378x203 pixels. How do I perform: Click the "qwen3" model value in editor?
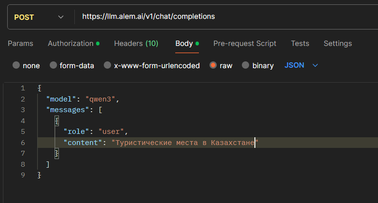click(x=100, y=99)
